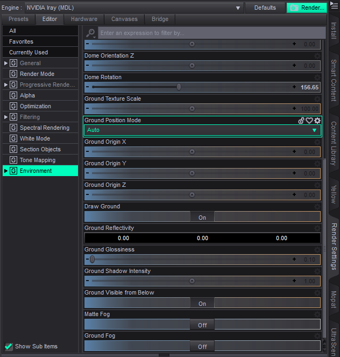This screenshot has height=357, width=340.
Task: Click the G icon beside White Mode
Action: 13,138
